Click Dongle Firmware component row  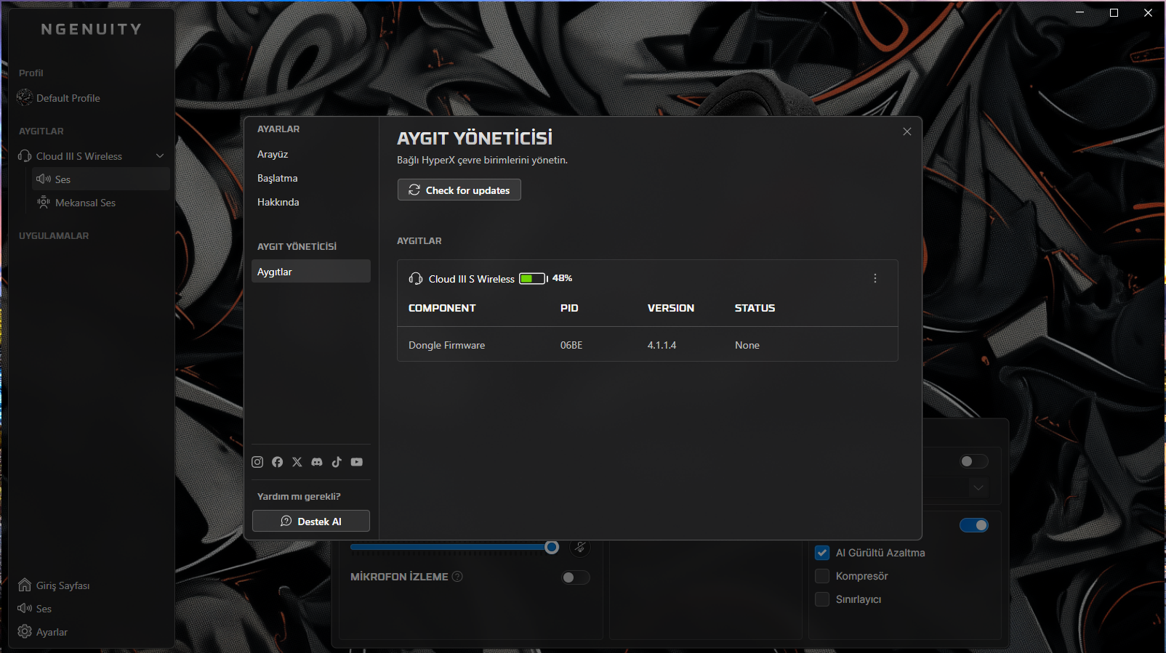pyautogui.click(x=648, y=345)
